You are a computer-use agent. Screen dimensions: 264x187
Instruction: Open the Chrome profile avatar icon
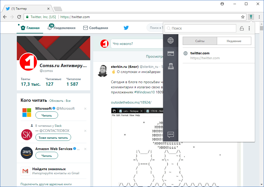(222, 4)
